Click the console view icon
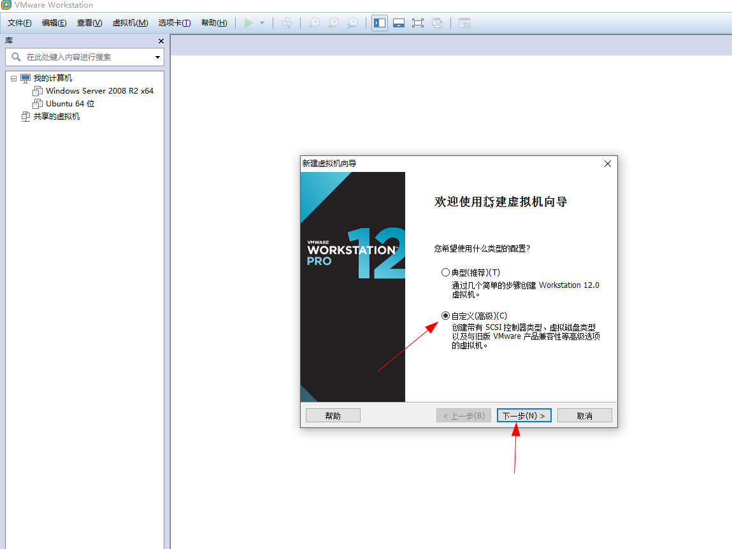This screenshot has width=732, height=549. 464,23
